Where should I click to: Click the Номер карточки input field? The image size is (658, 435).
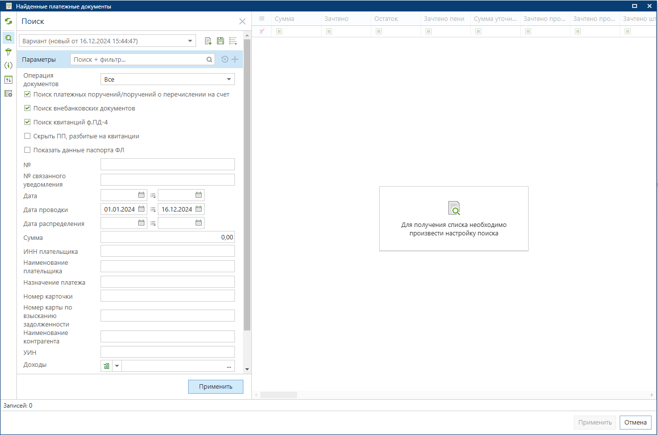(x=167, y=296)
